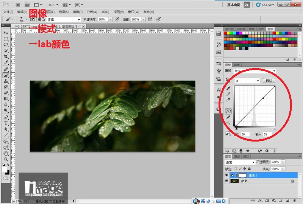The height and width of the screenshot is (204, 303).
Task: Click the 输出 value field
Action: pos(245,134)
